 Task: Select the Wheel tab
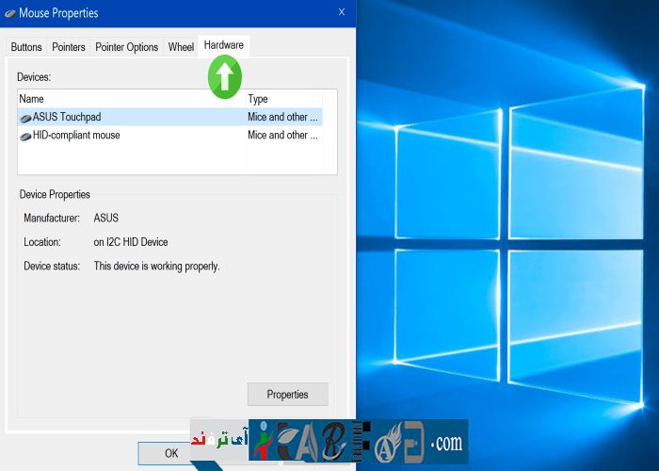pyautogui.click(x=181, y=47)
